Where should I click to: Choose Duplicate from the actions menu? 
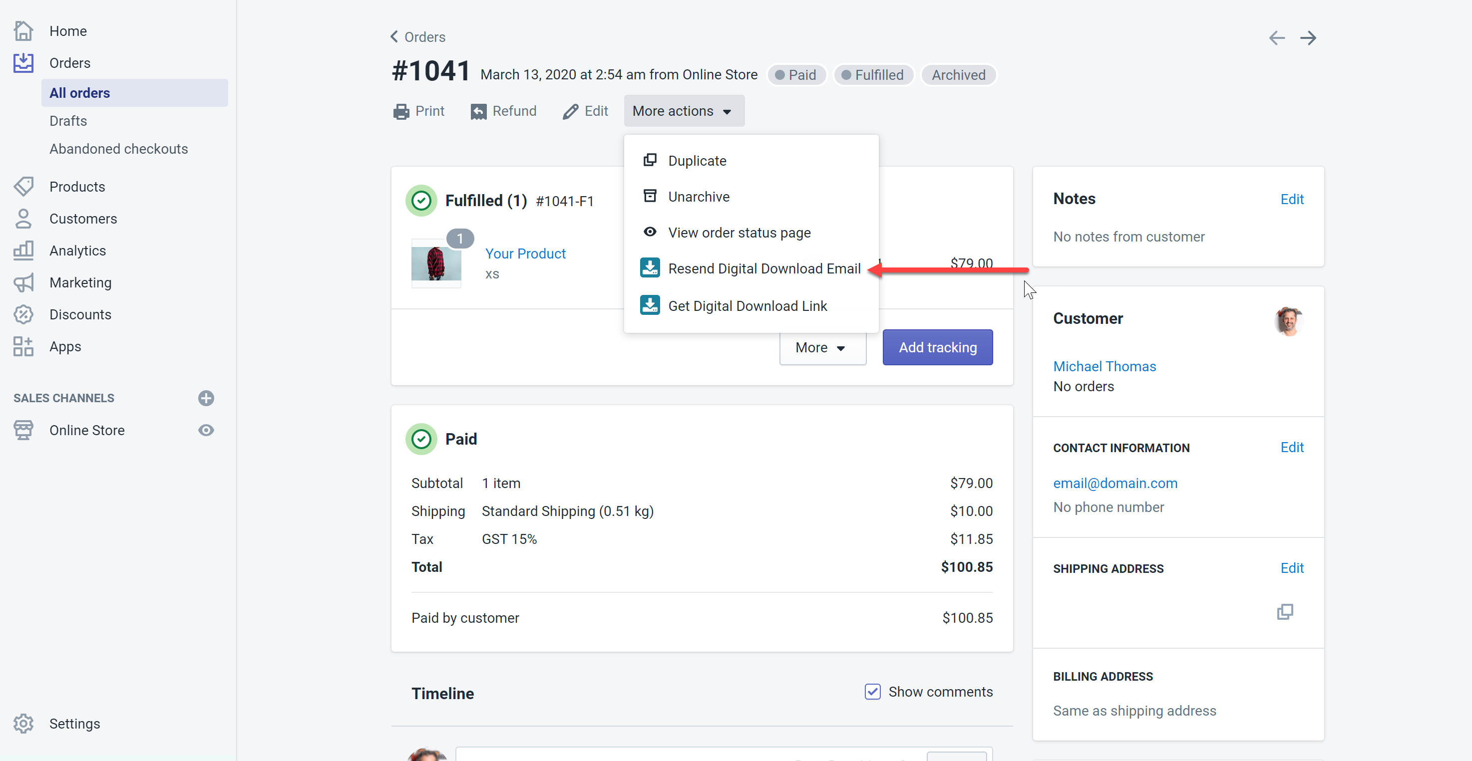point(698,160)
